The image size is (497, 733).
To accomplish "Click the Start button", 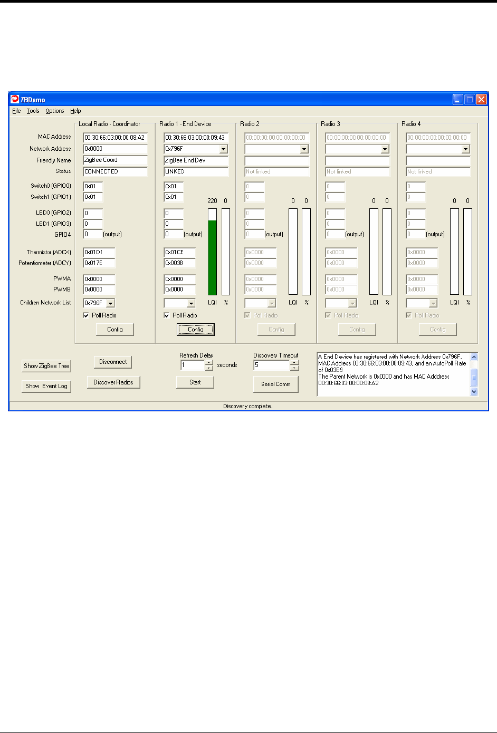I will coord(195,382).
